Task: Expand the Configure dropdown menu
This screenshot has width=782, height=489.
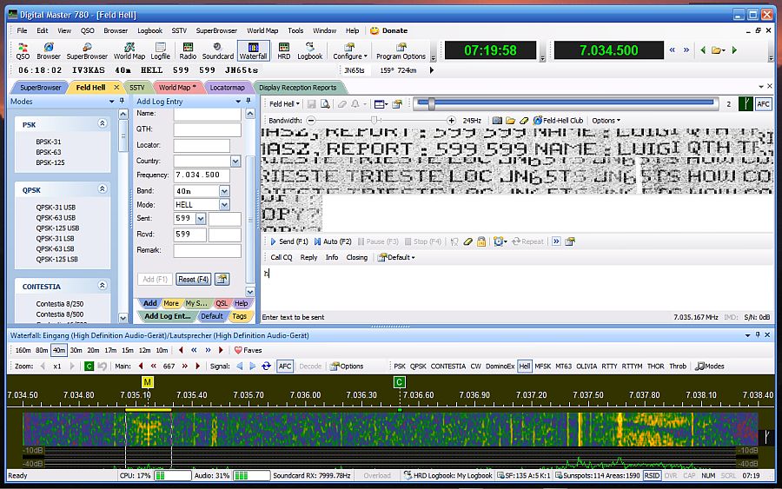Action: [350, 50]
